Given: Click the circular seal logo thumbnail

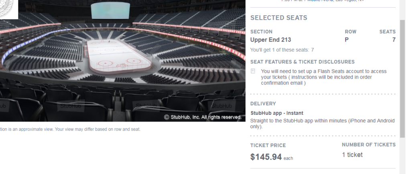Looking at the screenshot, I should click(9, 9).
